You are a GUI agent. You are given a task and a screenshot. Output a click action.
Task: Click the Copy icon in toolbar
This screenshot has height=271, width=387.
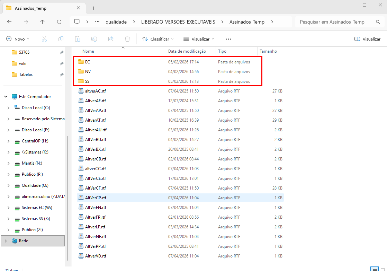[x=61, y=39]
